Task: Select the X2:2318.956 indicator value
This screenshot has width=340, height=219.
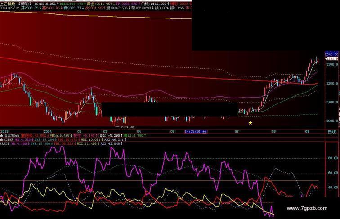Action: click(45, 4)
